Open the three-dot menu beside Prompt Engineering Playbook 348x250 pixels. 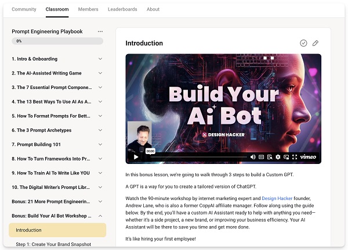coord(100,31)
